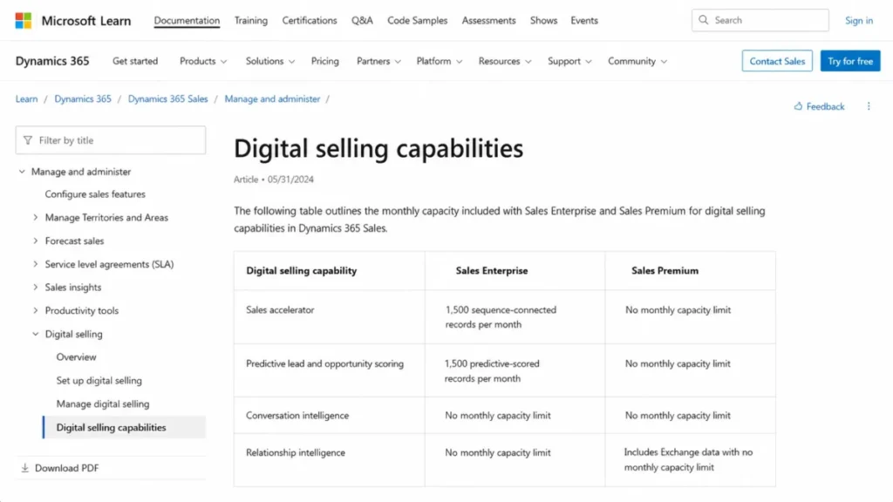893x502 pixels.
Task: Click the filter funnel icon
Action: click(x=27, y=140)
